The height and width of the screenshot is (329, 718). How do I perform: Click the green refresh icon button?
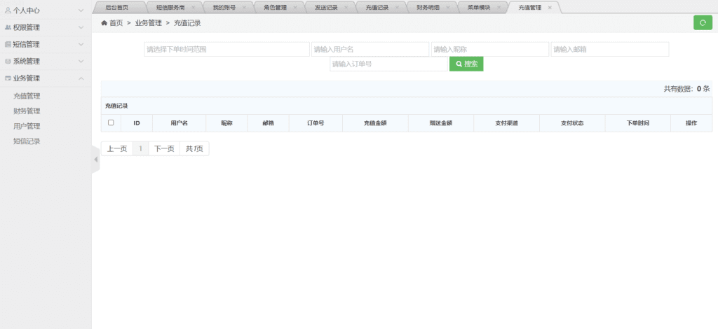click(703, 22)
